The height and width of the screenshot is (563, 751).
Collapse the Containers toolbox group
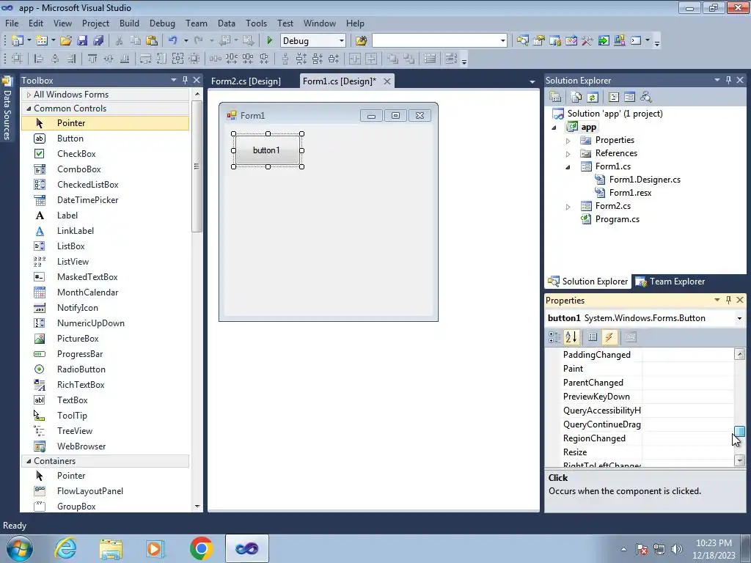(29, 461)
